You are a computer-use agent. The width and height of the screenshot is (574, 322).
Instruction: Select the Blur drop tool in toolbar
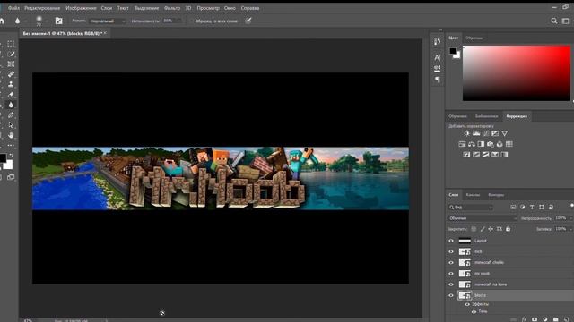(x=11, y=105)
